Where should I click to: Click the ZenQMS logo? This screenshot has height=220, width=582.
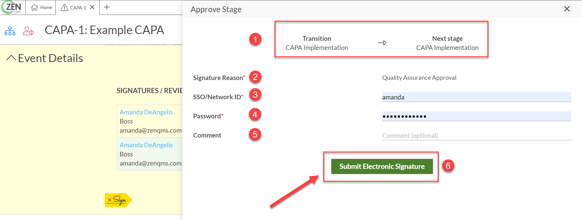point(12,7)
